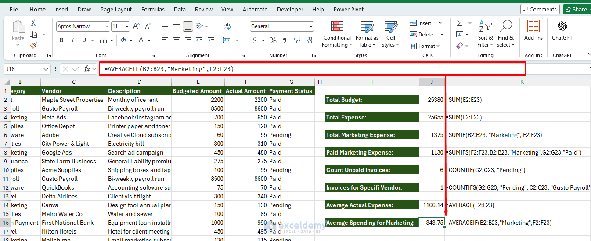Image resolution: width=591 pixels, height=241 pixels.
Task: Open the Font dialog launcher
Action: [153, 56]
